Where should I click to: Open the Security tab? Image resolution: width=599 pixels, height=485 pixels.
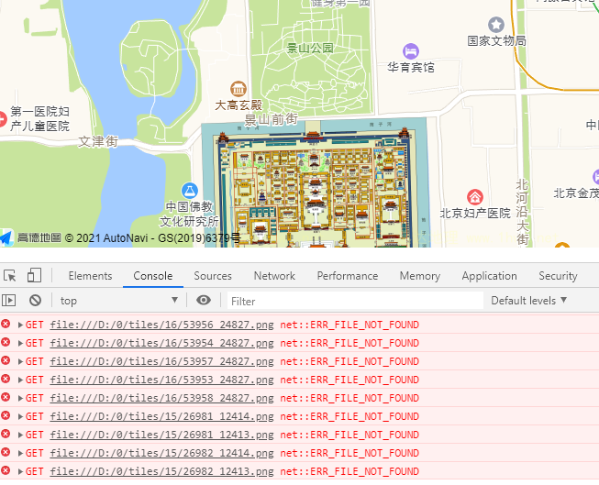[558, 276]
